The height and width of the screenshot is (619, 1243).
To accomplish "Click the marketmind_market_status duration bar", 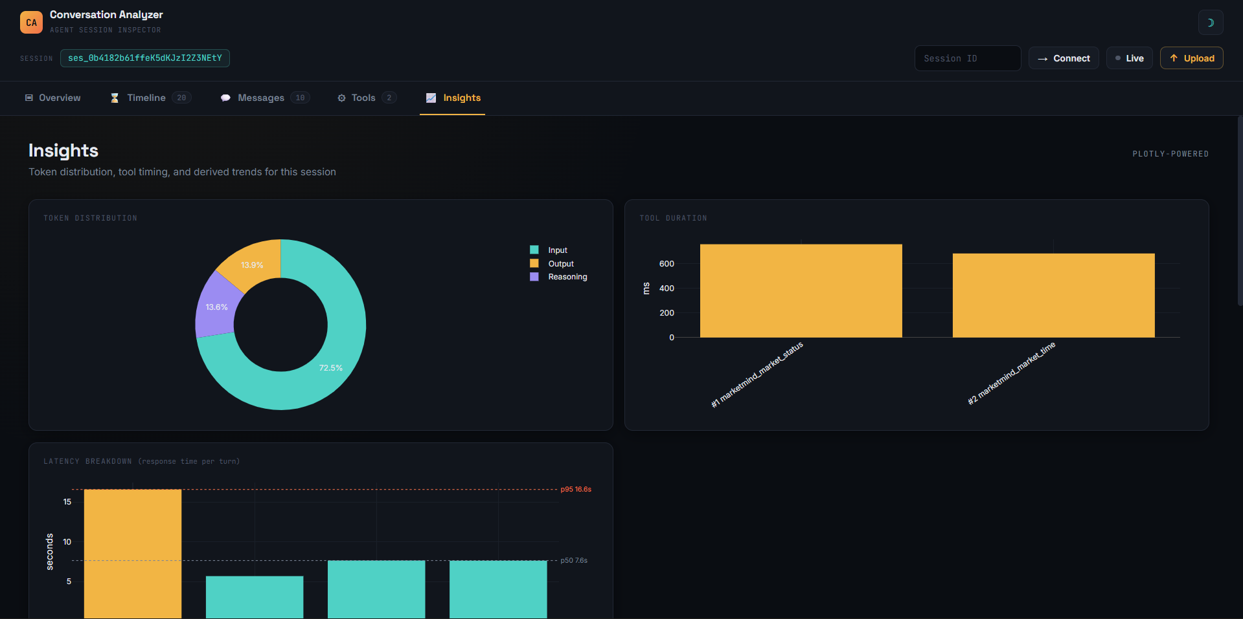I will tap(801, 290).
